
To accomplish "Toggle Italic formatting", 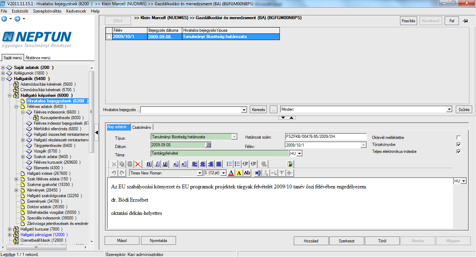I will coord(157,164).
